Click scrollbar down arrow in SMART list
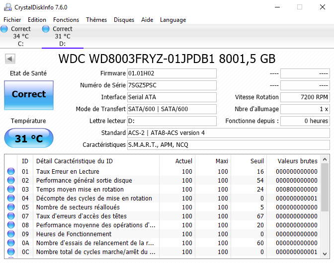 (x=325, y=254)
